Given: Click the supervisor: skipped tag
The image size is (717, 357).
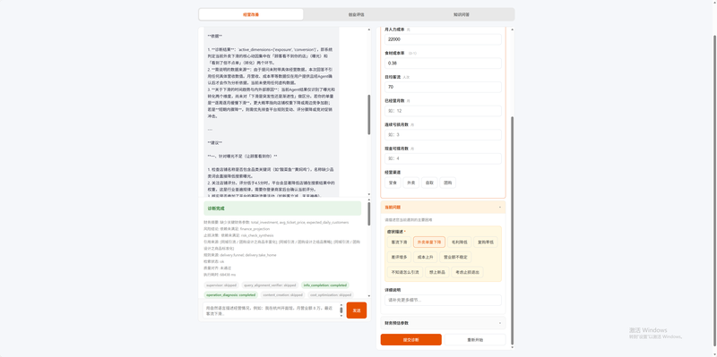Looking at the screenshot, I should click(x=220, y=285).
